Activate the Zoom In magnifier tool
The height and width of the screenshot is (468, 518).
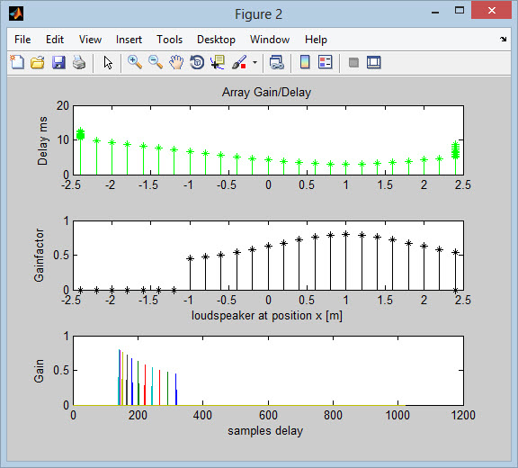click(x=135, y=62)
